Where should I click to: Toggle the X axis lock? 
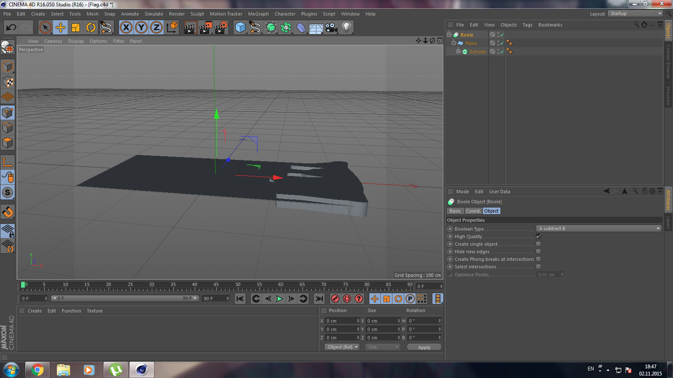(126, 28)
